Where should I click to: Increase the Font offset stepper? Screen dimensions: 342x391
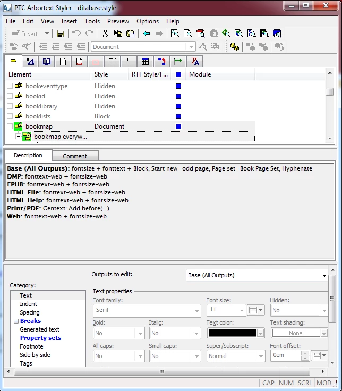click(305, 353)
